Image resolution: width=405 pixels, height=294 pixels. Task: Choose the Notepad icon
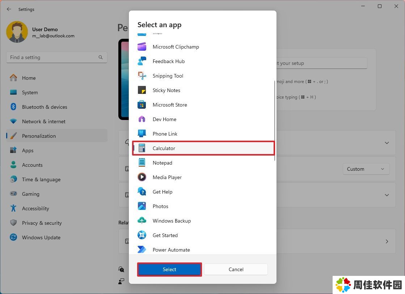coord(142,163)
